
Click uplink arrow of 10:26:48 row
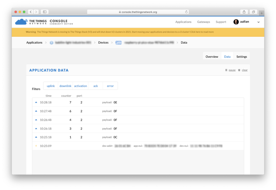coord(36,120)
